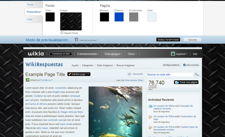This screenshot has width=225, height=137.
Task: Expand the Videojuegos menu
Action: pyautogui.click(x=113, y=54)
